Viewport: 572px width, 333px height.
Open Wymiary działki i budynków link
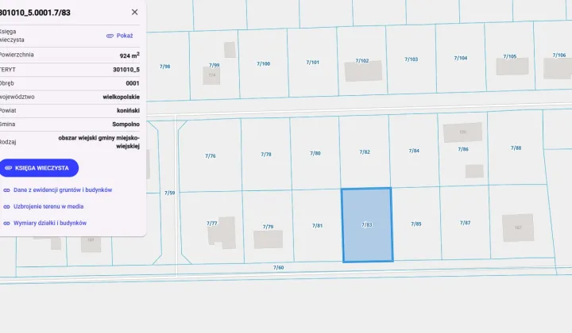pyautogui.click(x=50, y=223)
